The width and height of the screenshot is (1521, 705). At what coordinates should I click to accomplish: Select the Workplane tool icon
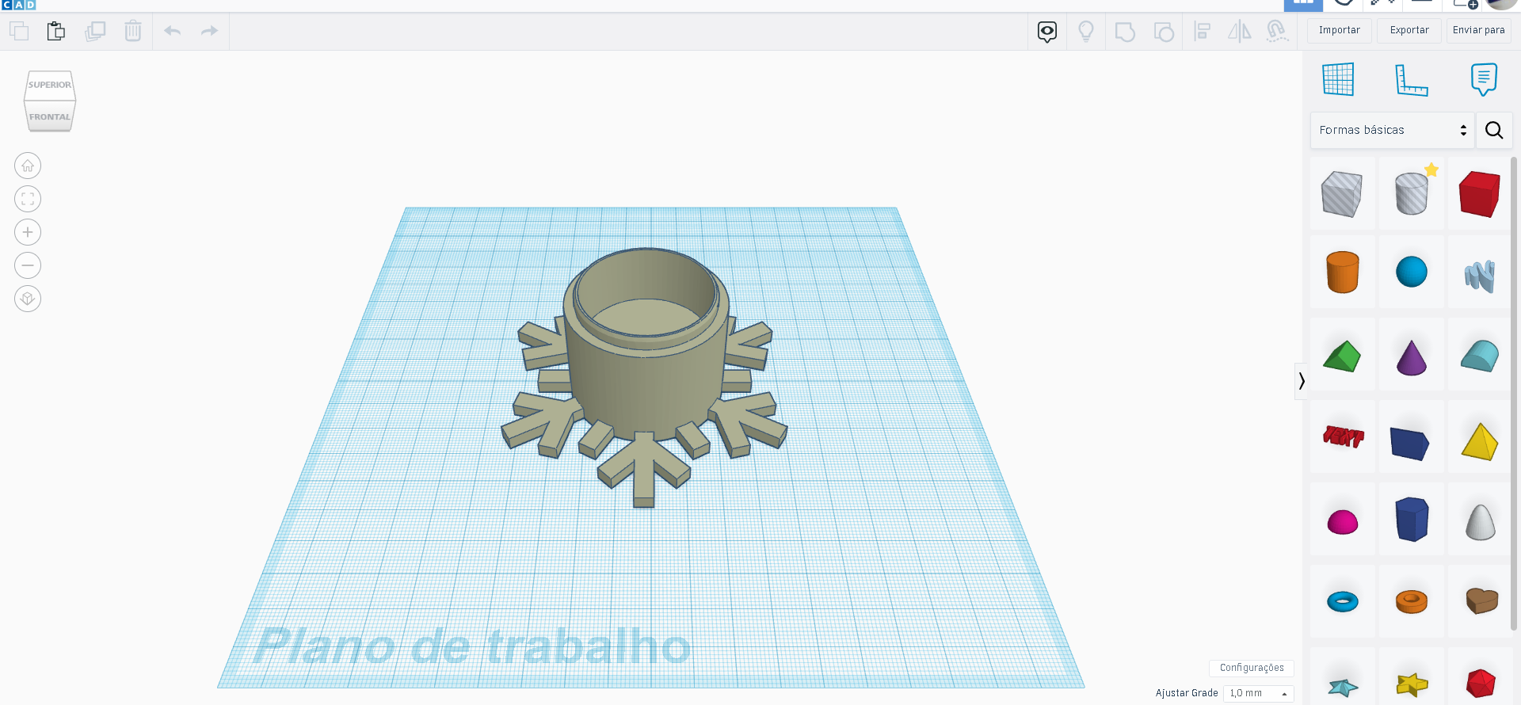point(1338,79)
